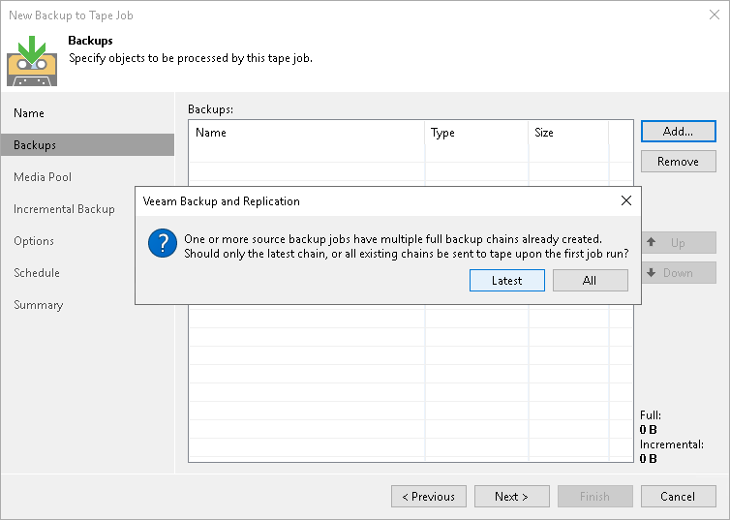Choose All to send all chains
730x520 pixels.
[590, 280]
